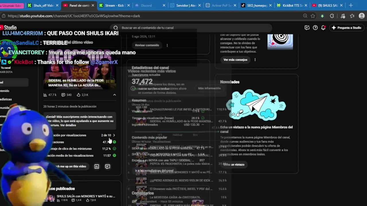
Task: Follow the Ver detalles link
Action: point(68,125)
